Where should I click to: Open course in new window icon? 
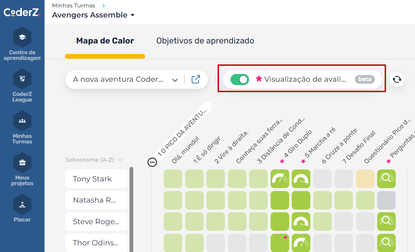pos(196,80)
